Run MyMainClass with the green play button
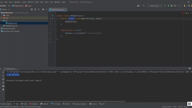Screen dimensions: 192x108 click(165, 6)
